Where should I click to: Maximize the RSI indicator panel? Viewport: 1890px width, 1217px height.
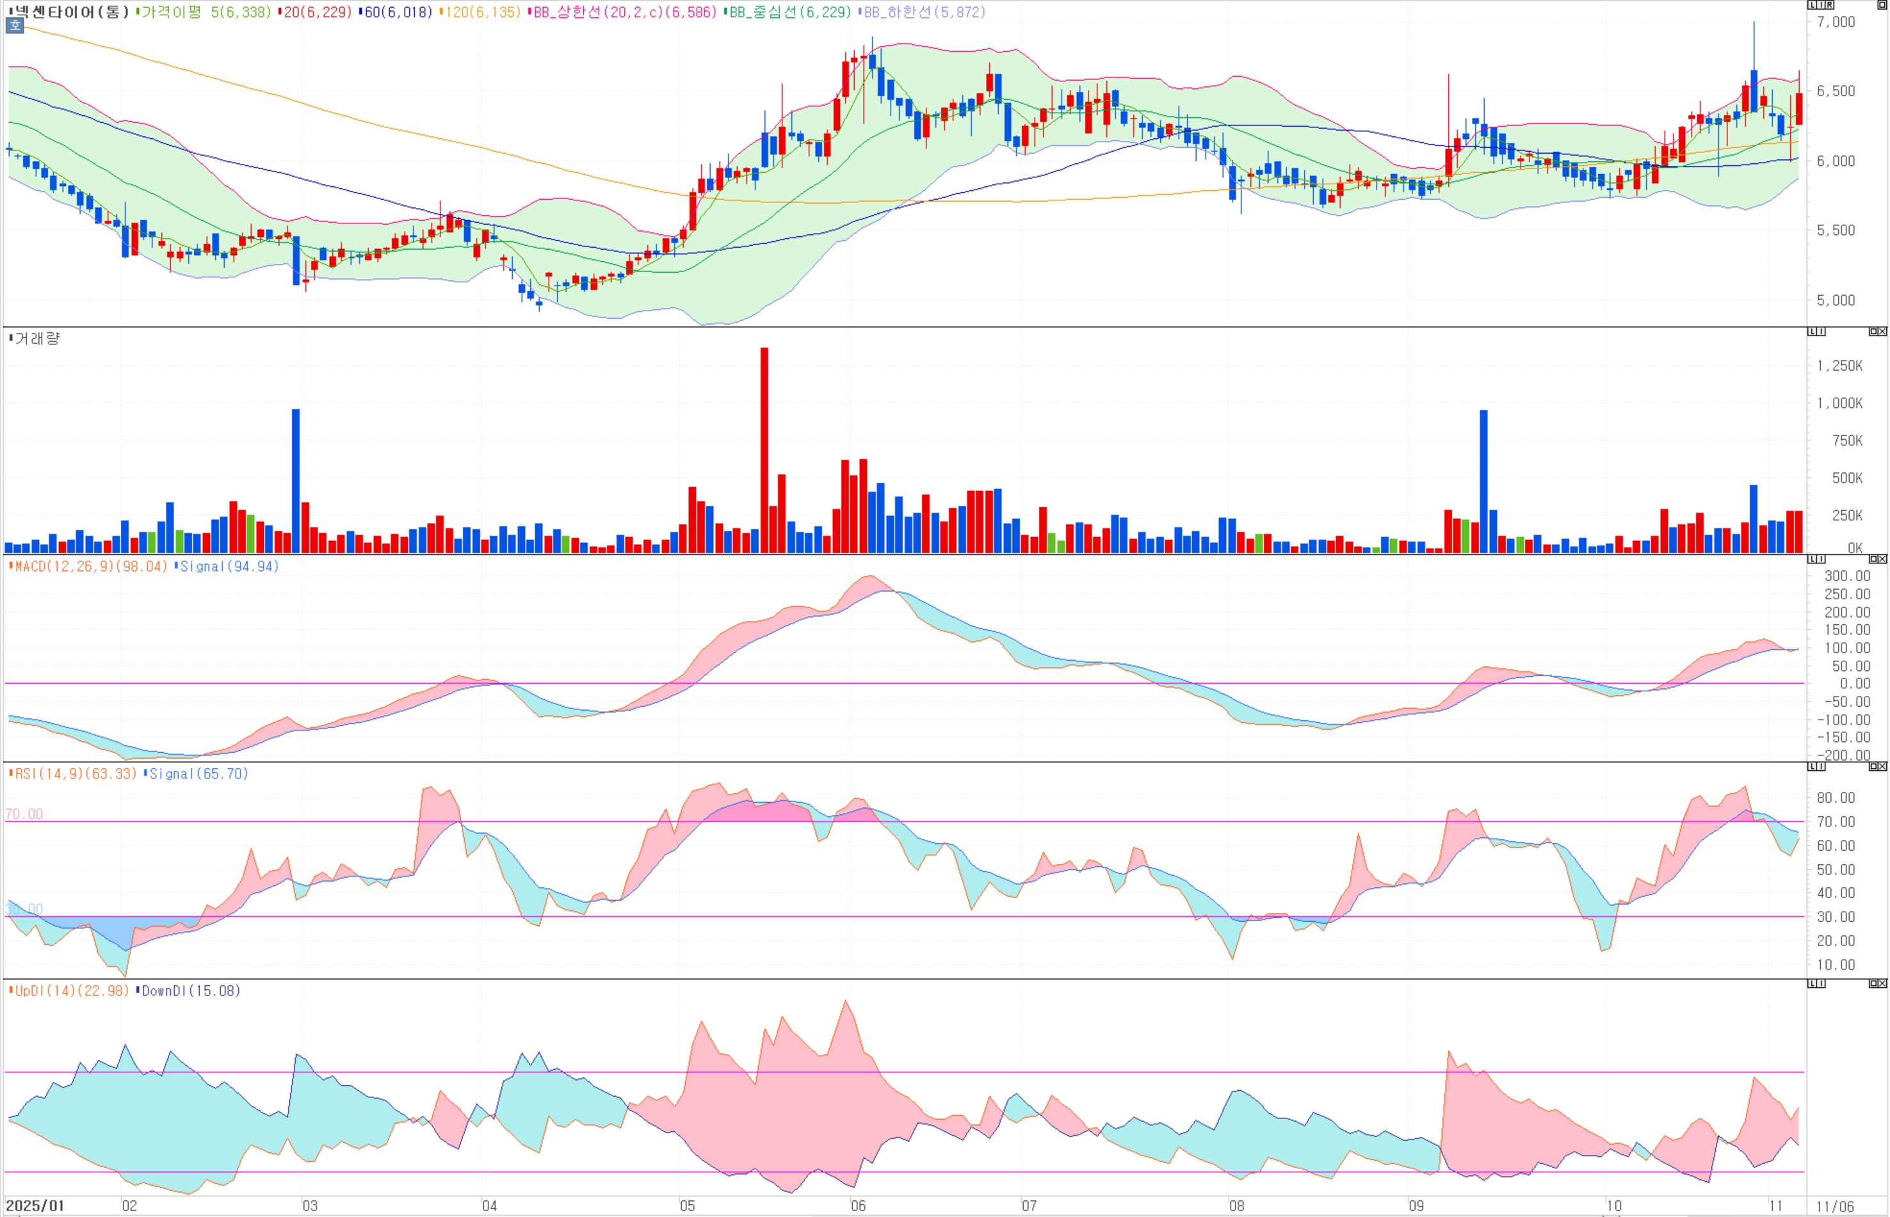tap(1873, 766)
